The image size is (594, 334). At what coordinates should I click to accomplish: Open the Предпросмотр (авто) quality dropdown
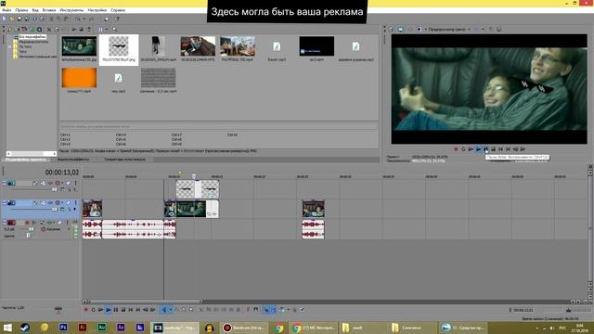(x=449, y=29)
